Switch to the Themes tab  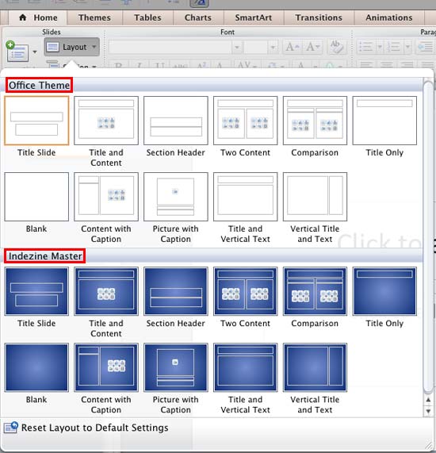pyautogui.click(x=94, y=17)
